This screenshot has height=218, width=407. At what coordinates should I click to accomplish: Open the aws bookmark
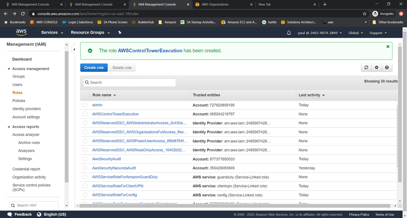[x=328, y=22]
